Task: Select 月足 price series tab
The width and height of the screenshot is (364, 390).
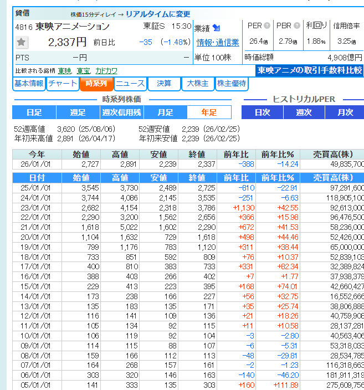Action: coord(165,112)
